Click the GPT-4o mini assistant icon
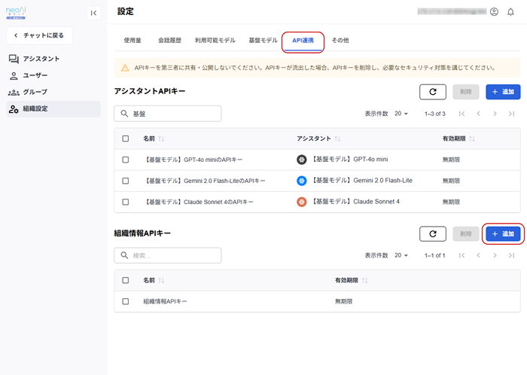The height and width of the screenshot is (375, 527). [x=301, y=160]
